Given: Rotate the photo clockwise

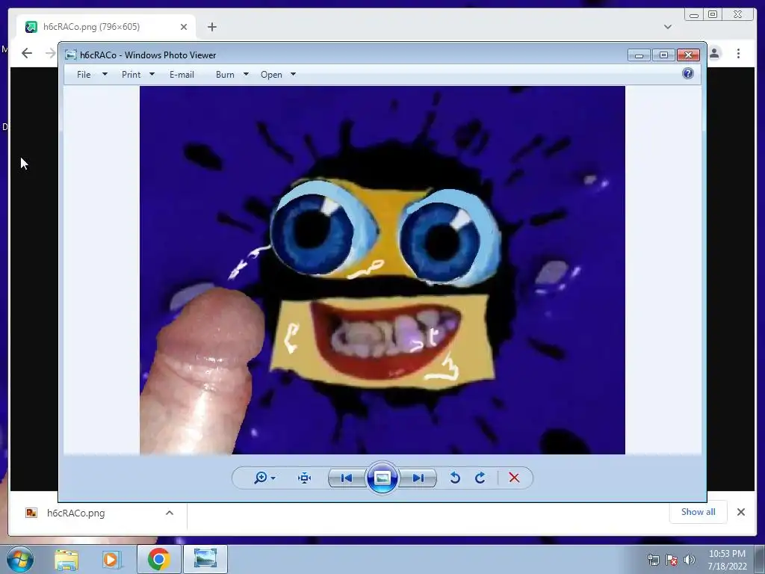Looking at the screenshot, I should [480, 478].
